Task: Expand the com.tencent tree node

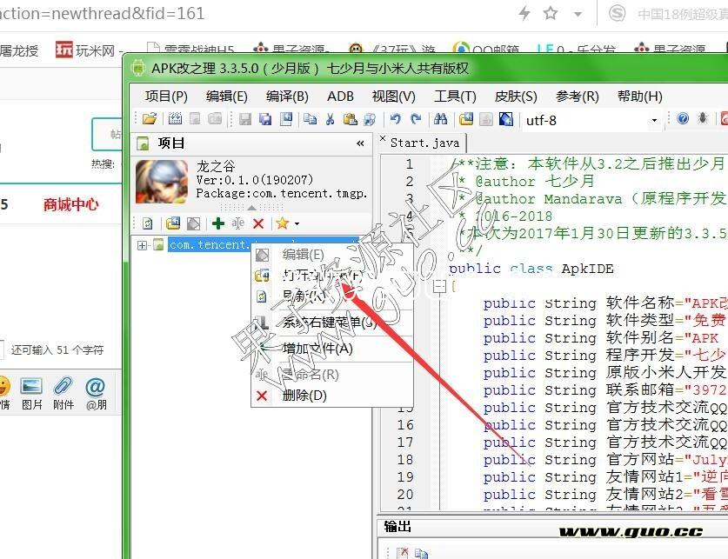Action: point(142,245)
